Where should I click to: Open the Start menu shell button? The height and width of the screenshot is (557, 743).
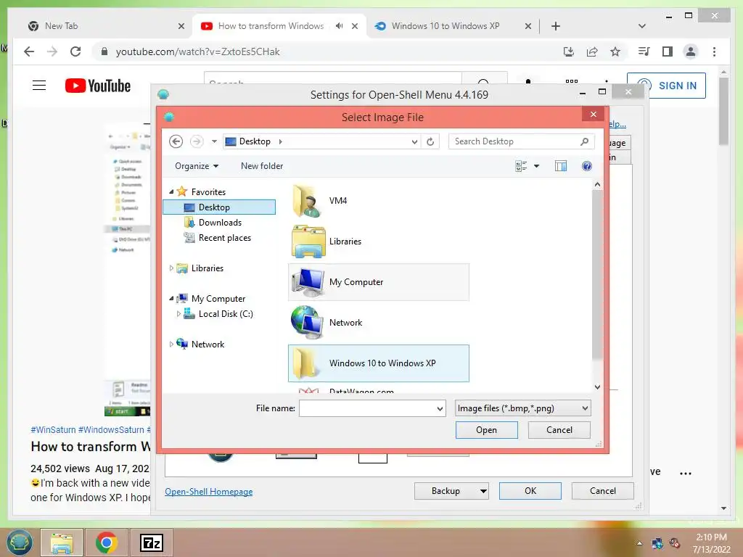(19, 542)
